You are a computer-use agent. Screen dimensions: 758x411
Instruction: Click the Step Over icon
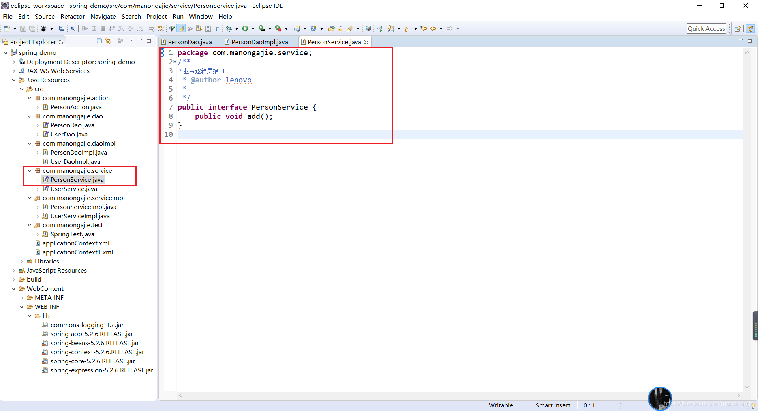click(130, 28)
